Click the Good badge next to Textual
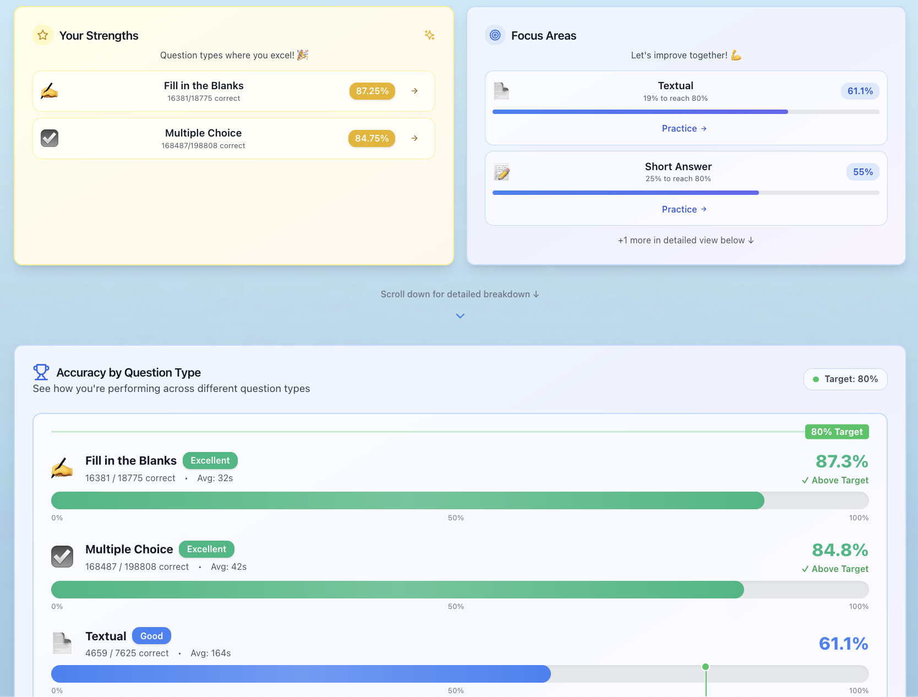This screenshot has width=918, height=697. [151, 636]
